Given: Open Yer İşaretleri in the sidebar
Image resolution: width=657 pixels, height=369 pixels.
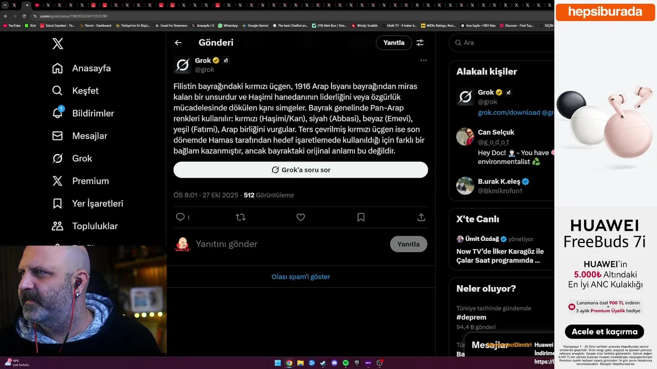Looking at the screenshot, I should (88, 203).
